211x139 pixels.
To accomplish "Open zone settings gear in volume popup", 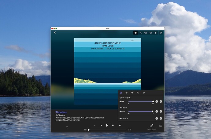I will click(x=144, y=93).
